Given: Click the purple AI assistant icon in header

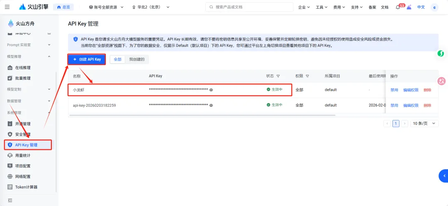Looking at the screenshot, I should [409, 7].
